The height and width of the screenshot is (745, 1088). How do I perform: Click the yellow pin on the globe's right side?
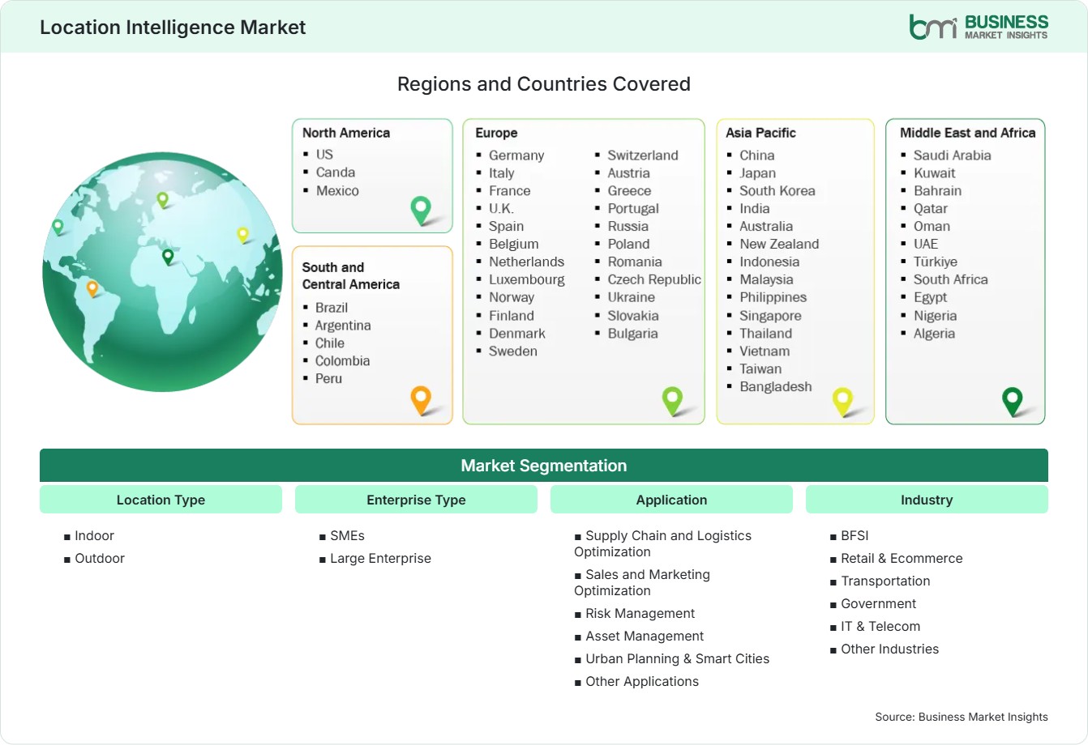pos(242,235)
